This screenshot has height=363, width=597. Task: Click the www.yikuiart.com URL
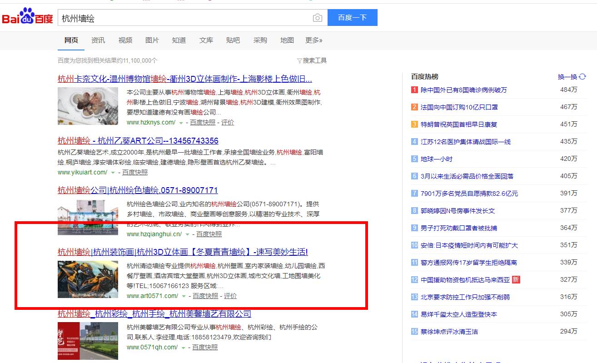pyautogui.click(x=83, y=173)
